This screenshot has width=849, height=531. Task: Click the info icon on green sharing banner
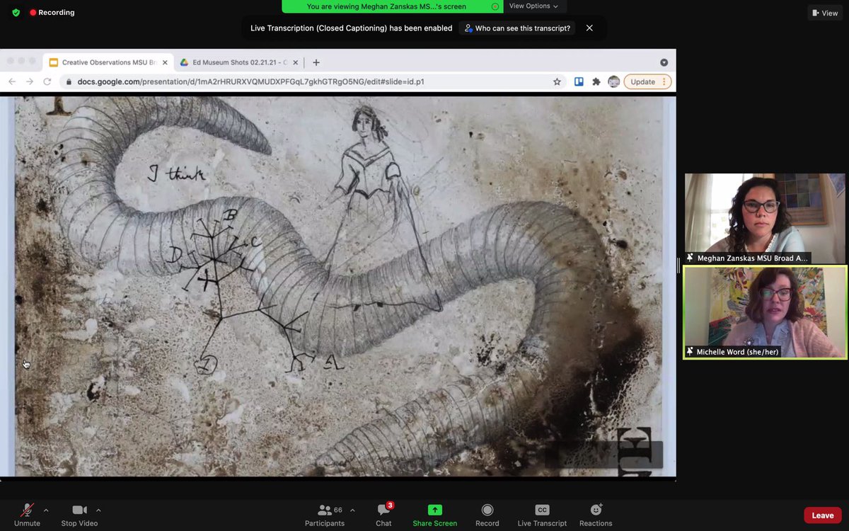click(x=495, y=6)
